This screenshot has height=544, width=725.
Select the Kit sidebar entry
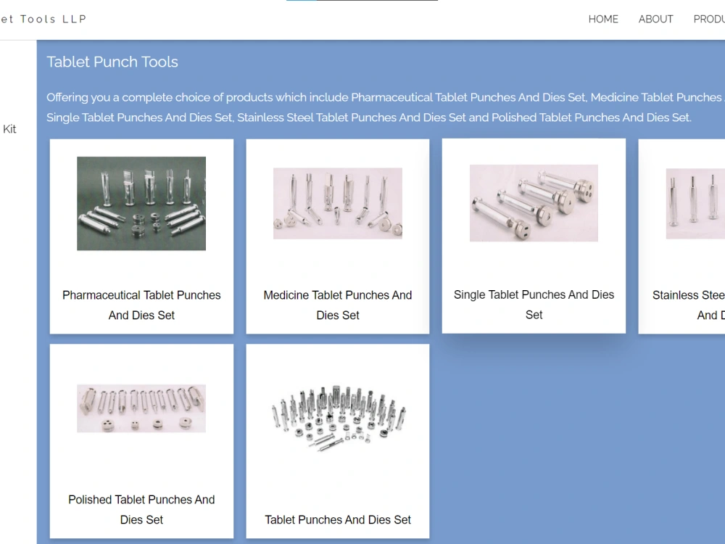click(x=9, y=129)
